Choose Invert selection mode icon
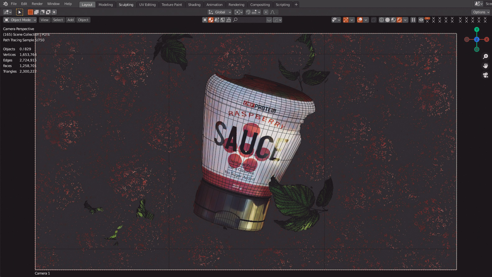Screen dimensions: 492x277 coord(48,12)
